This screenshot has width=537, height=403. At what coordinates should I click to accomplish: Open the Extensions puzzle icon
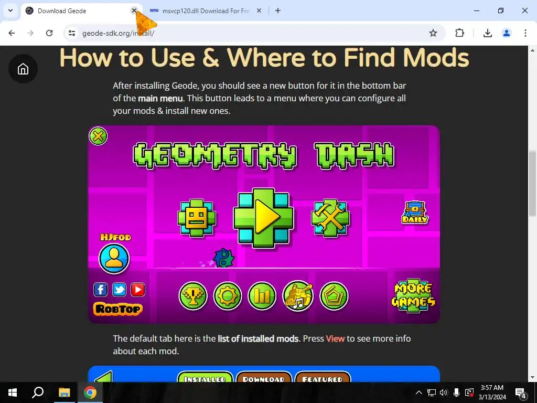459,33
